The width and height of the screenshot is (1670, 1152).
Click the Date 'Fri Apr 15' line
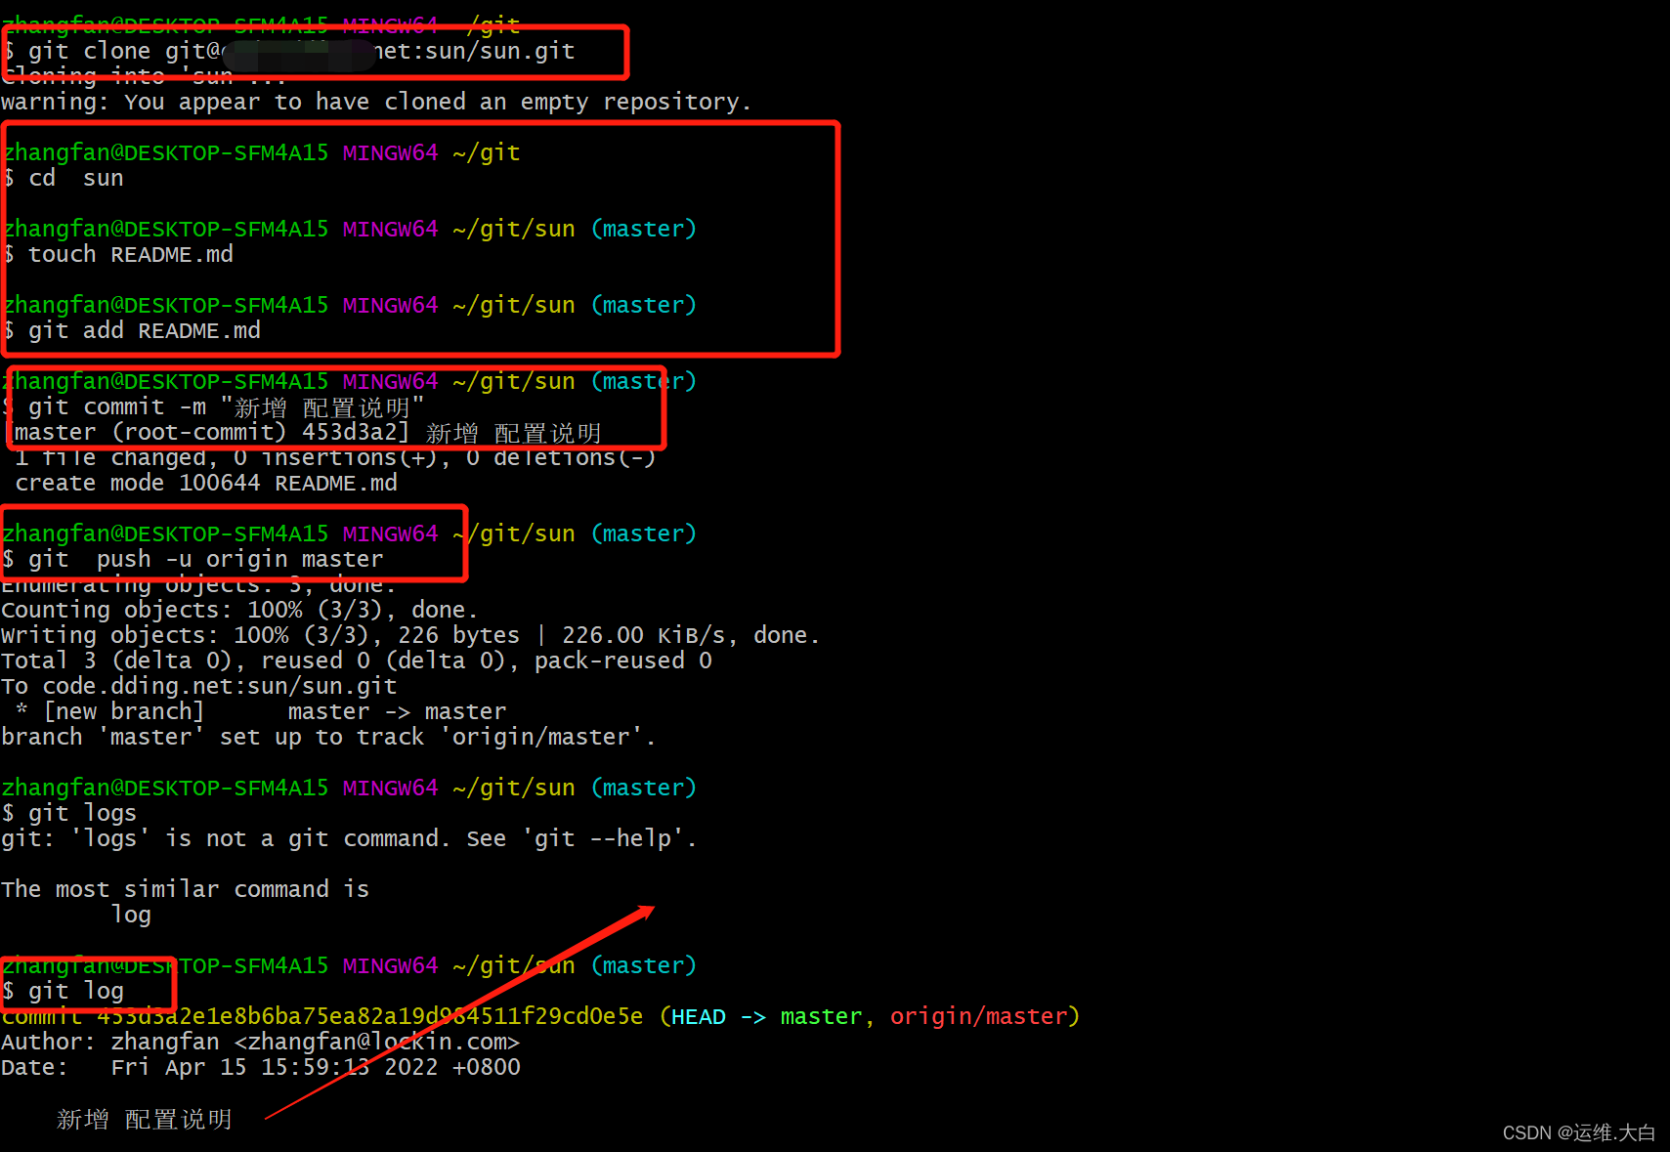tap(261, 1067)
